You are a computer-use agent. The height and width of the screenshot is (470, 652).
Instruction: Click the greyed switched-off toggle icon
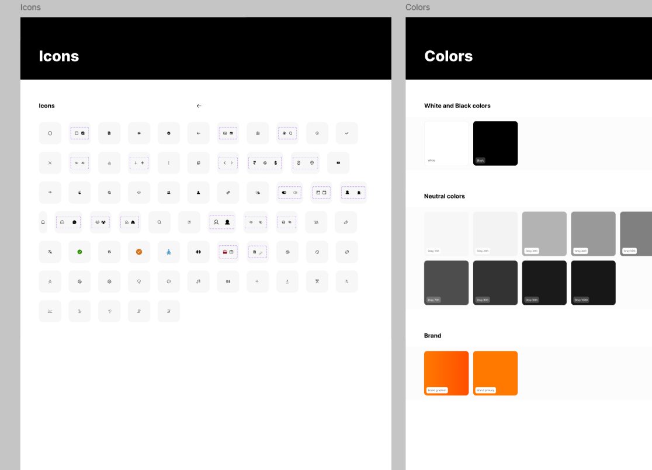tap(295, 193)
